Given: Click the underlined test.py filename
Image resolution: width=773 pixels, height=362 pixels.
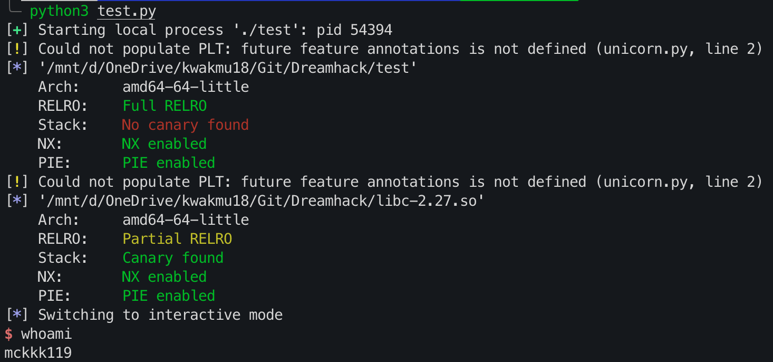Looking at the screenshot, I should [127, 11].
